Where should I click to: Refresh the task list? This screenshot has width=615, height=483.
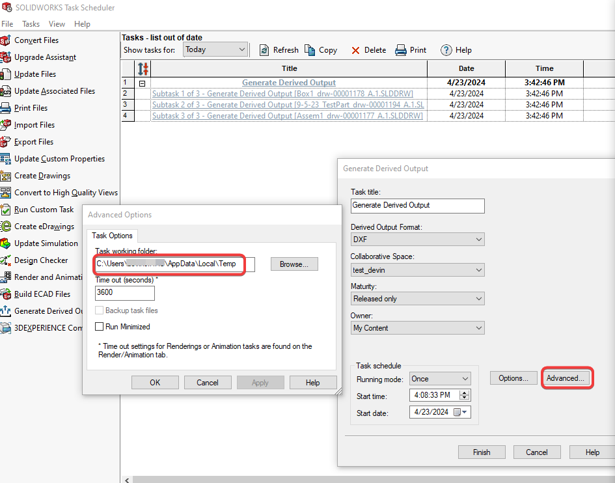(x=278, y=49)
